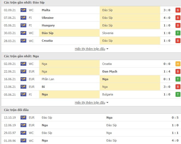Click the red B badge for Malta match
Screen dimensions: 181x144
(178, 10)
